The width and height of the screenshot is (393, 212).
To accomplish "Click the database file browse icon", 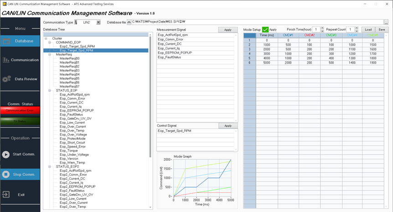I will tap(129, 22).
